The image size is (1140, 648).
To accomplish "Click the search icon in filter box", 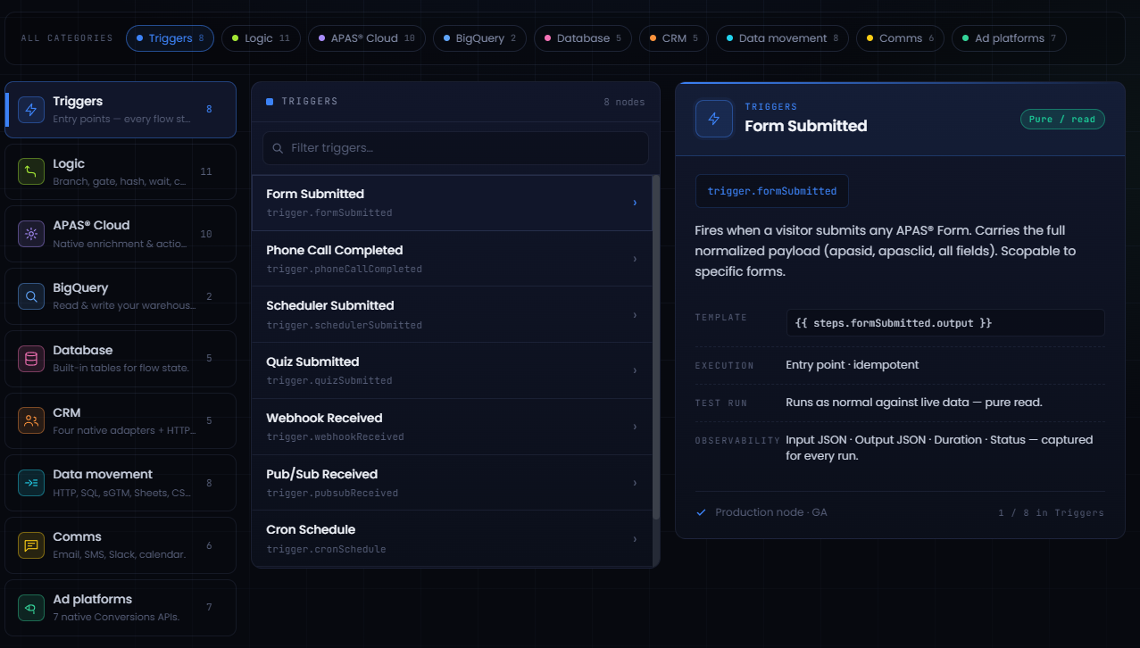I will coord(279,148).
